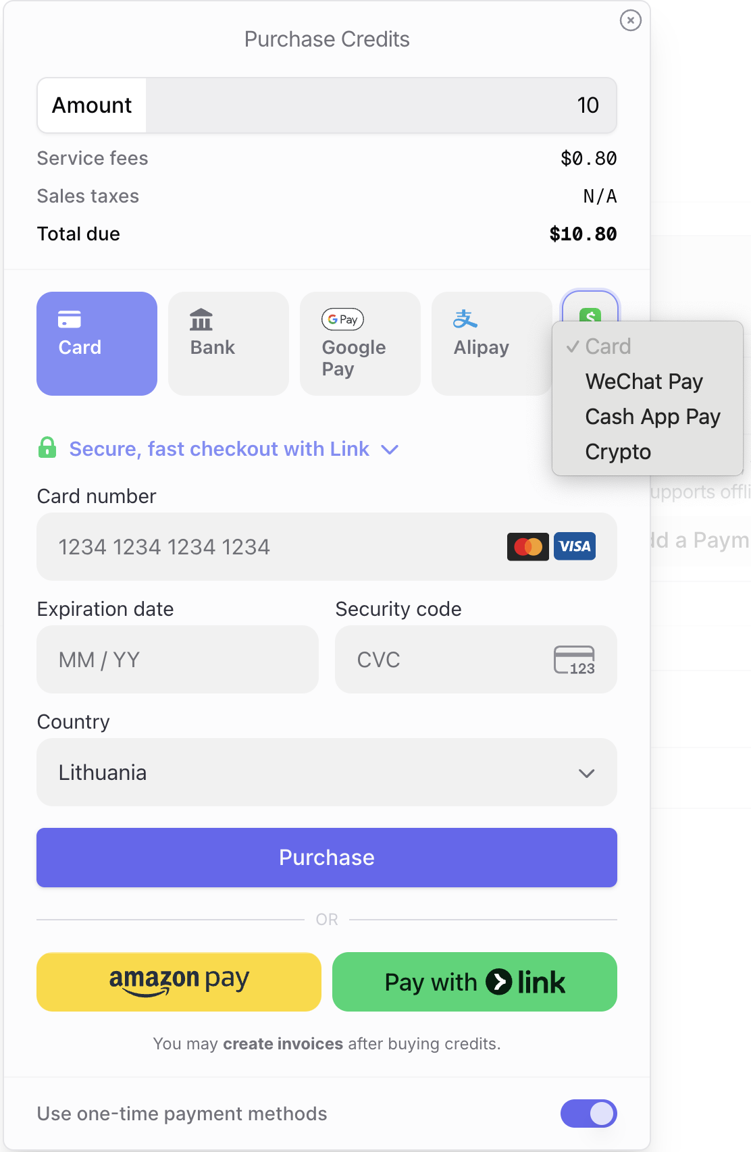Click the Mastercard logo in card field

(x=527, y=546)
